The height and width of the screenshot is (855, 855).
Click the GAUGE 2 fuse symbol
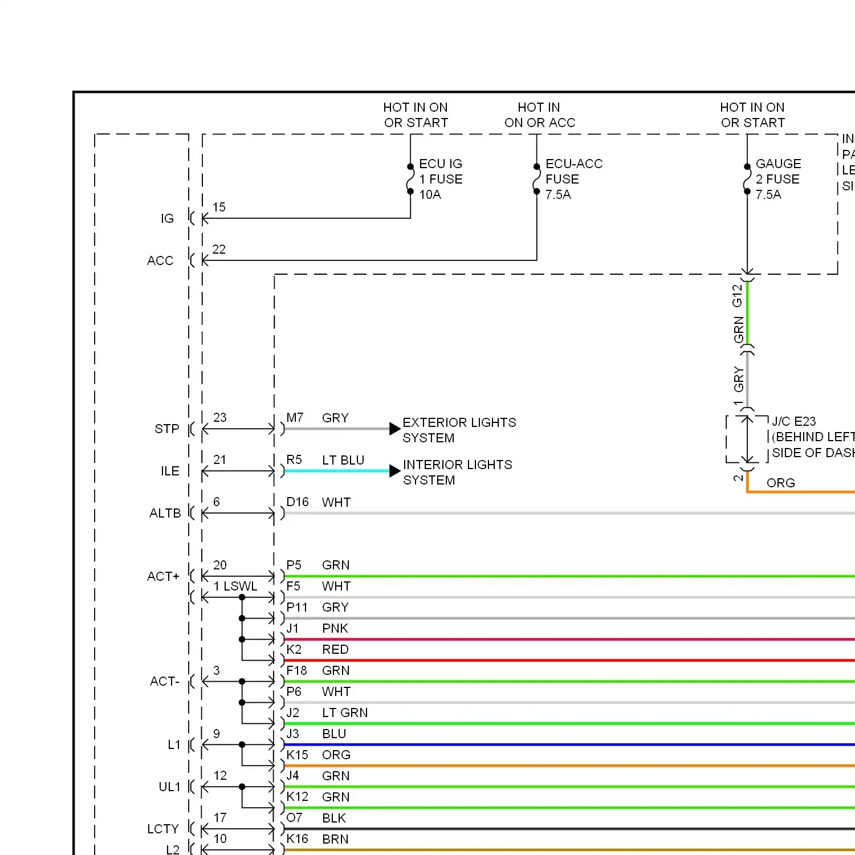coord(747,179)
